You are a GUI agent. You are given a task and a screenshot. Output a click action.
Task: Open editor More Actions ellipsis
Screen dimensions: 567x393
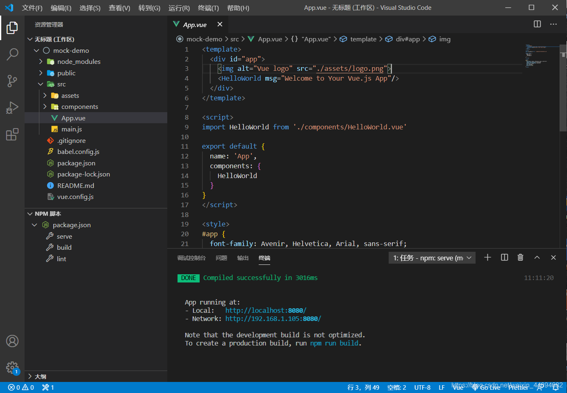(553, 24)
